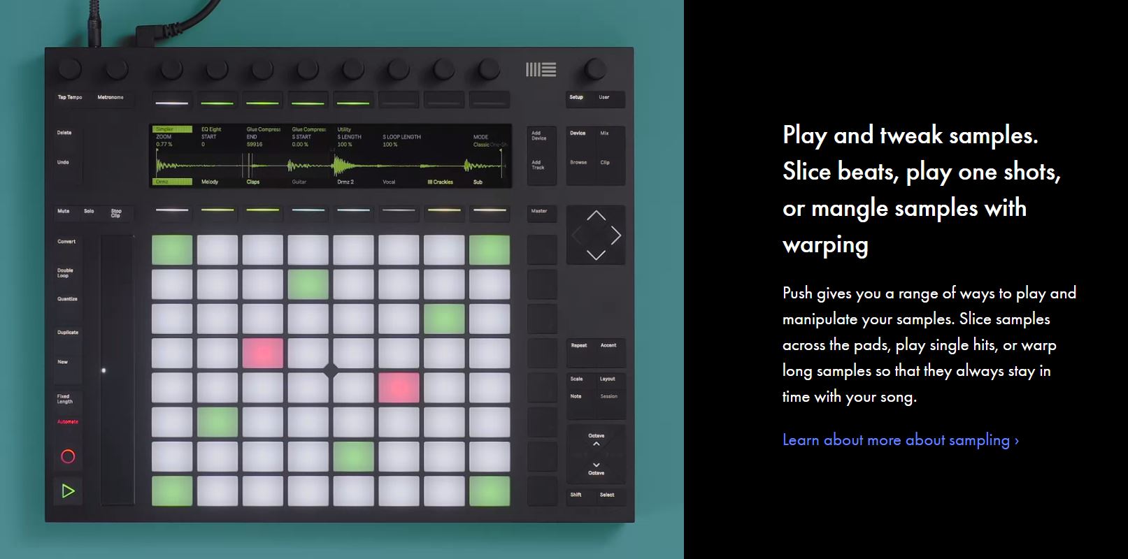Toggle the Metronome button
Image resolution: width=1128 pixels, height=559 pixels.
pyautogui.click(x=110, y=97)
